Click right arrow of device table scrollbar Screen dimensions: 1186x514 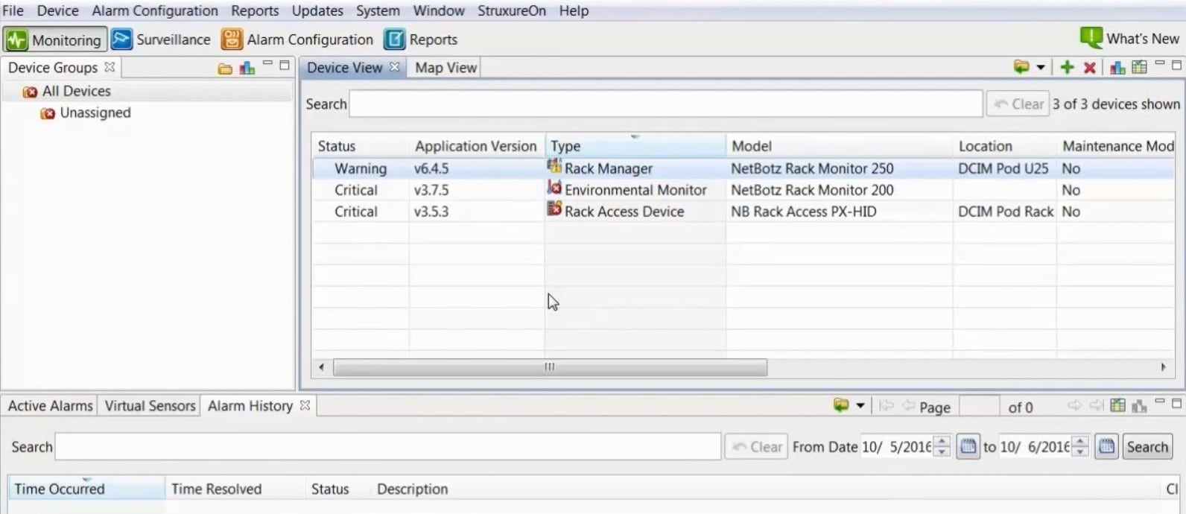(1164, 367)
